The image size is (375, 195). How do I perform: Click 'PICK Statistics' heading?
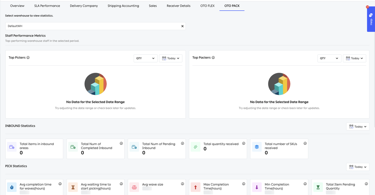(x=16, y=166)
